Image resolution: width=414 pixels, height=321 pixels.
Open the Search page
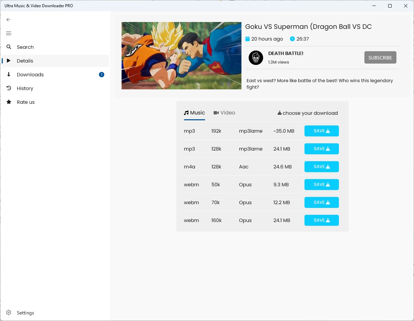pos(55,47)
